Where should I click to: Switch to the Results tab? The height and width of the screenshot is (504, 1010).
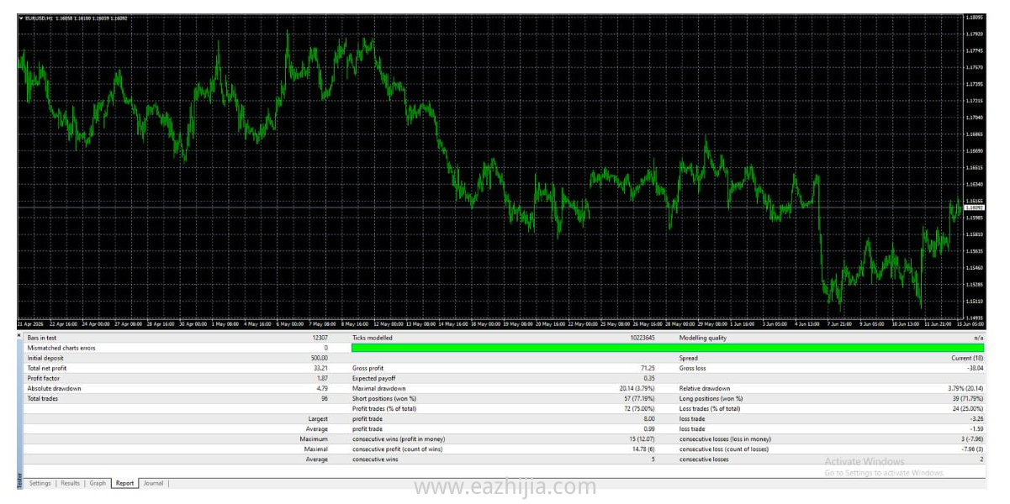(x=70, y=484)
